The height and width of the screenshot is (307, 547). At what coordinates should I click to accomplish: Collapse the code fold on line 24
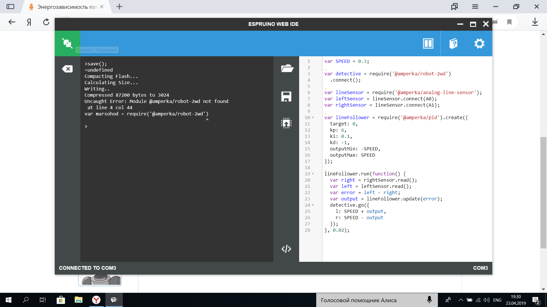pos(313,205)
